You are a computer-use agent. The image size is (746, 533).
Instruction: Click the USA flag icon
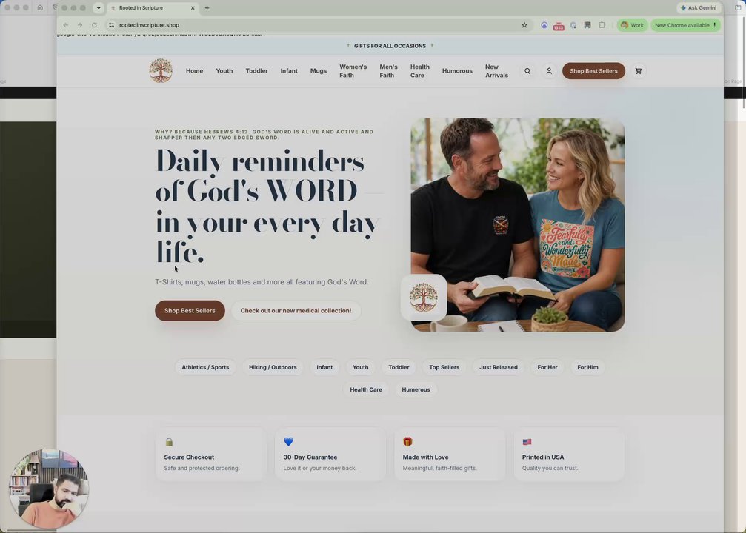tap(527, 442)
